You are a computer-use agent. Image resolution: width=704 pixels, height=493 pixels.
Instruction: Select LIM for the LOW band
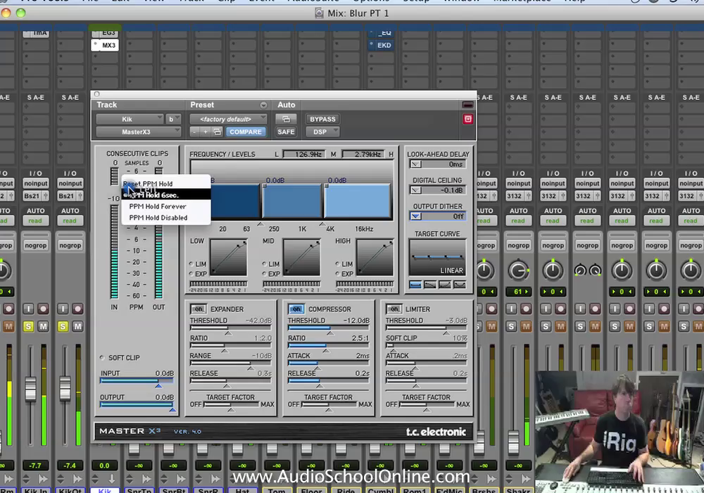(x=191, y=264)
